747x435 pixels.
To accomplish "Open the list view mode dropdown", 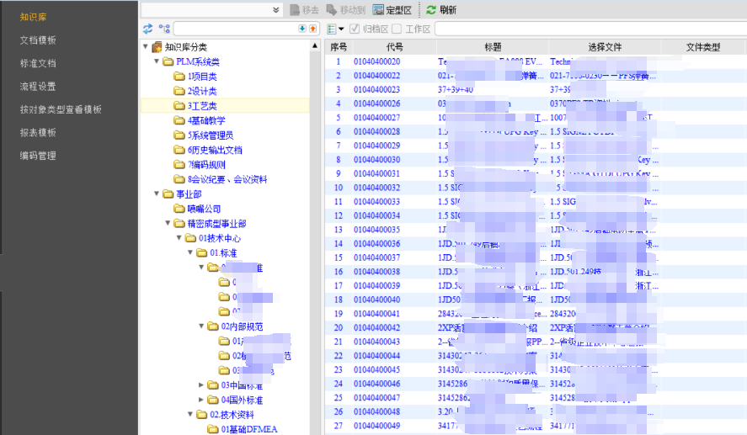I will point(335,29).
